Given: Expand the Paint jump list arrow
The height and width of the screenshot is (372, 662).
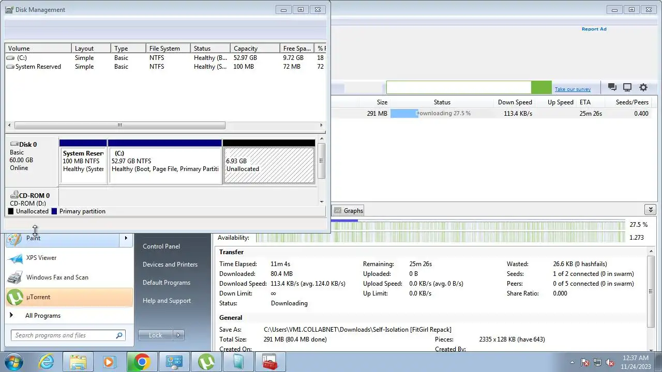Looking at the screenshot, I should click(x=126, y=238).
